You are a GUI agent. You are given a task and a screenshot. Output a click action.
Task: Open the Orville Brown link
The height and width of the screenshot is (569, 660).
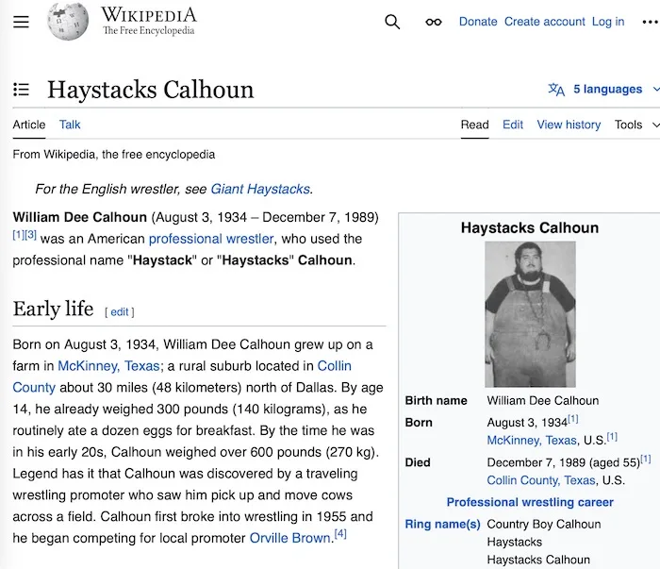coord(290,538)
